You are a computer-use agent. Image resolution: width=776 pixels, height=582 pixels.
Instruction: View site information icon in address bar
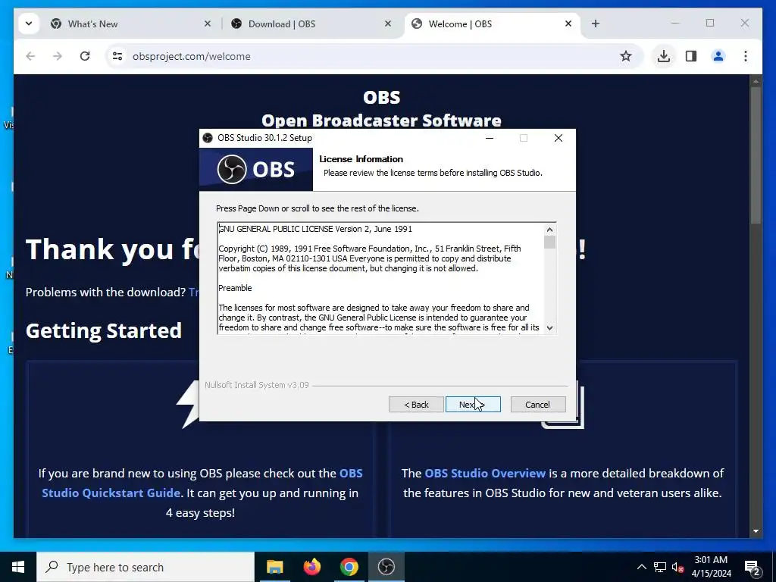click(117, 56)
